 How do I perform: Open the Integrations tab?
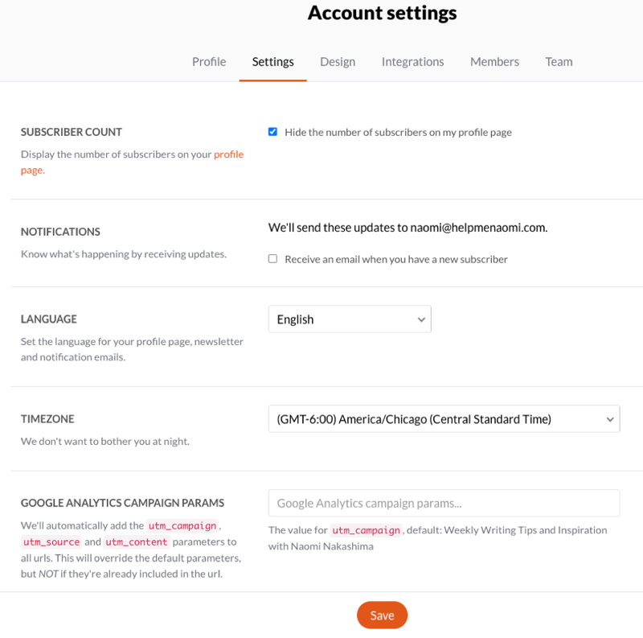pos(412,62)
